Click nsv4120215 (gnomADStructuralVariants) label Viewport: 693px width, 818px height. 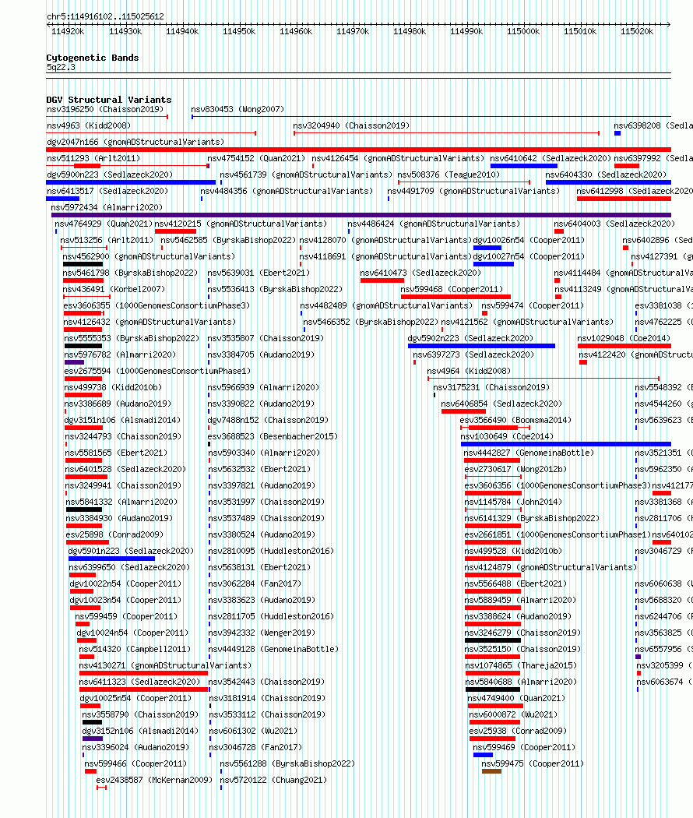pos(241,224)
